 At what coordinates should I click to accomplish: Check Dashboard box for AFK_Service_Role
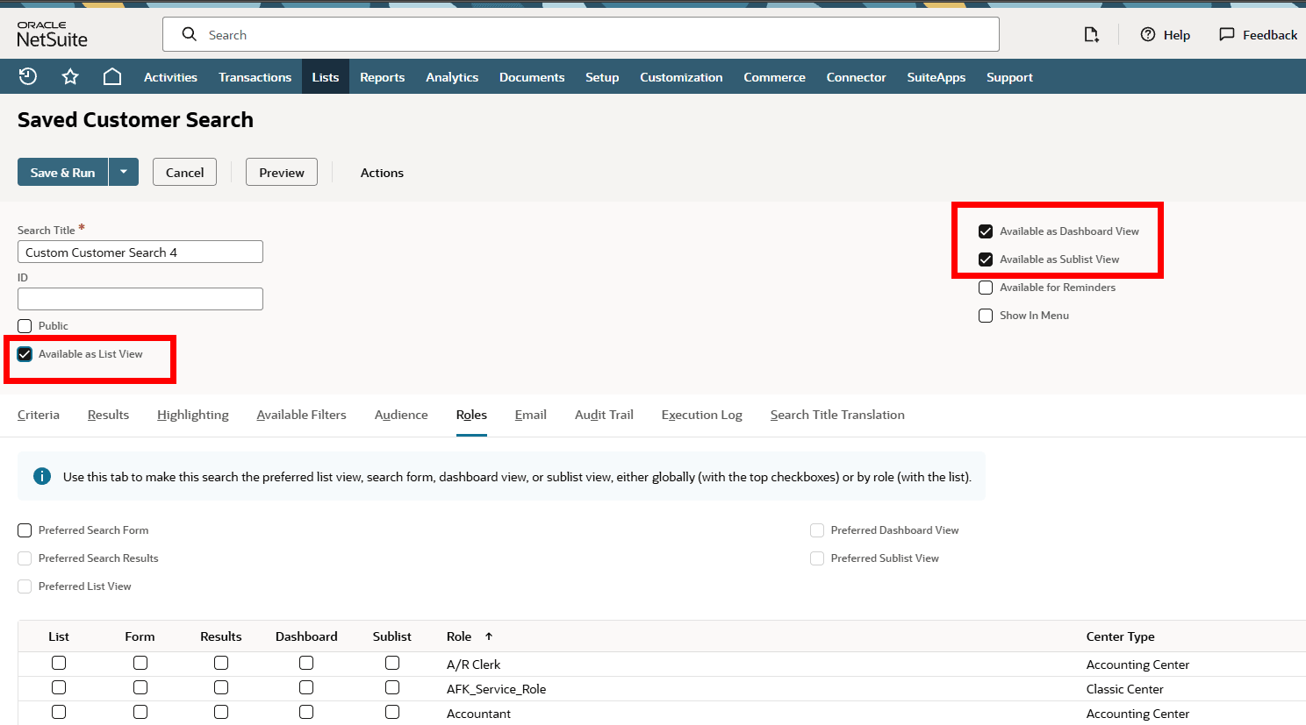click(306, 687)
